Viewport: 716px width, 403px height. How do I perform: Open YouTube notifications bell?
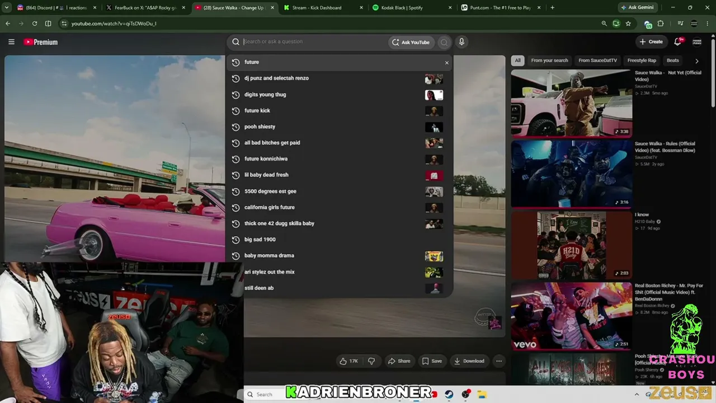pos(678,41)
